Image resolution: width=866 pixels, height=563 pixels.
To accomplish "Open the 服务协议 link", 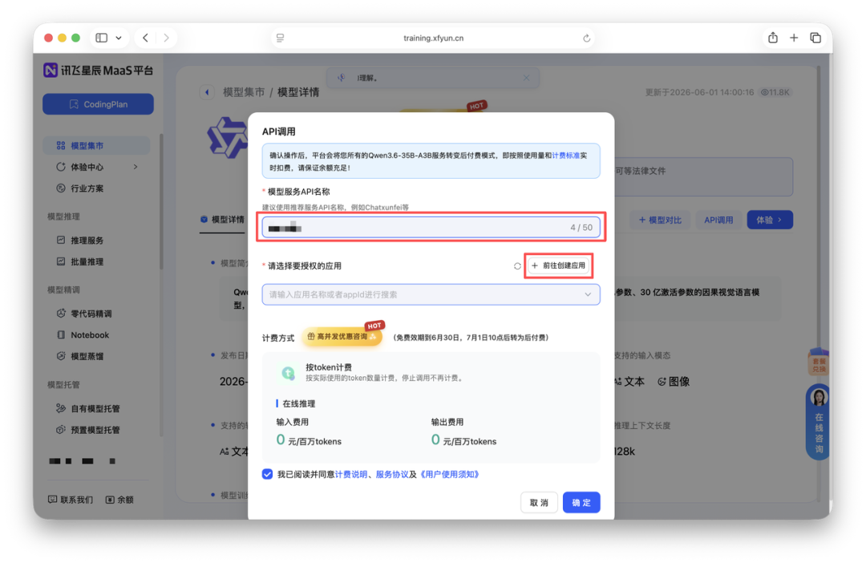I will [392, 474].
